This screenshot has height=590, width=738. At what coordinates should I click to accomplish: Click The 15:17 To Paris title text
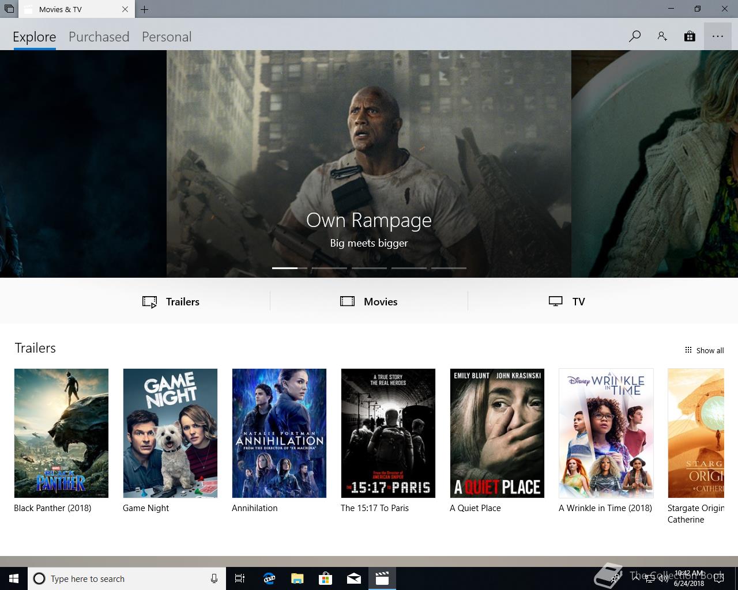click(375, 508)
